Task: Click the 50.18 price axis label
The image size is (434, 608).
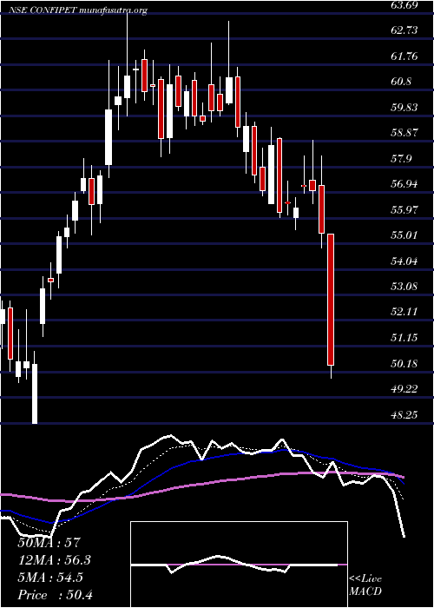Action: coord(405,364)
